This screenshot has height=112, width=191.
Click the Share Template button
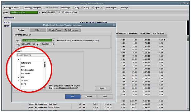click(x=51, y=8)
